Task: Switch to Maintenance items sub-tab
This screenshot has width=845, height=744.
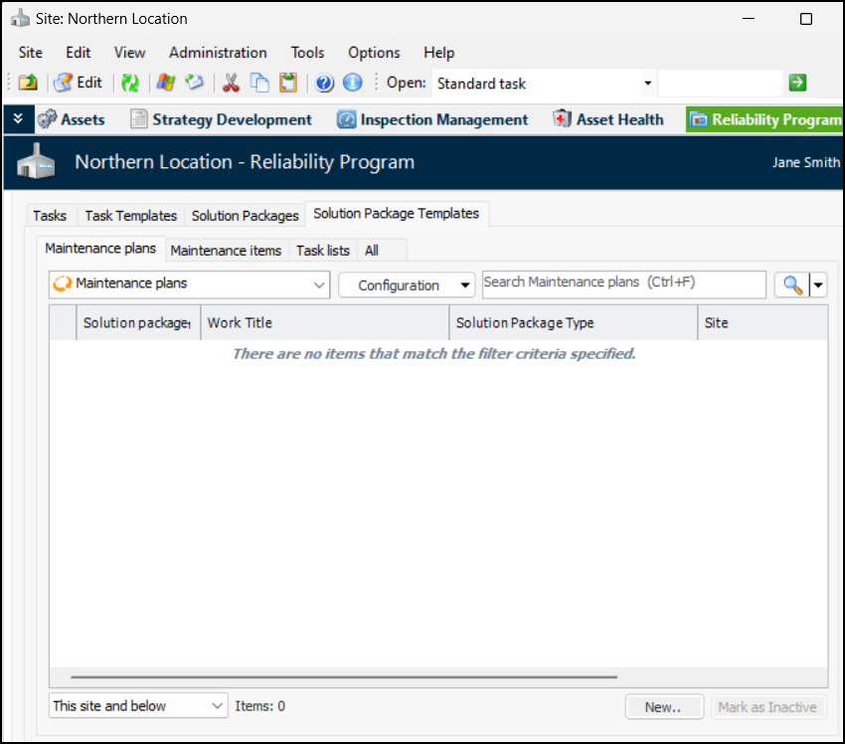Action: [x=226, y=251]
